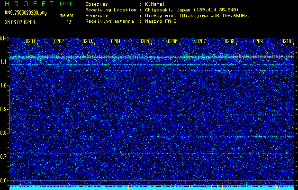Select "Chigasaki, Japan (139.414 35.340)" text
This screenshot has width=298, height=190.
point(192,9)
